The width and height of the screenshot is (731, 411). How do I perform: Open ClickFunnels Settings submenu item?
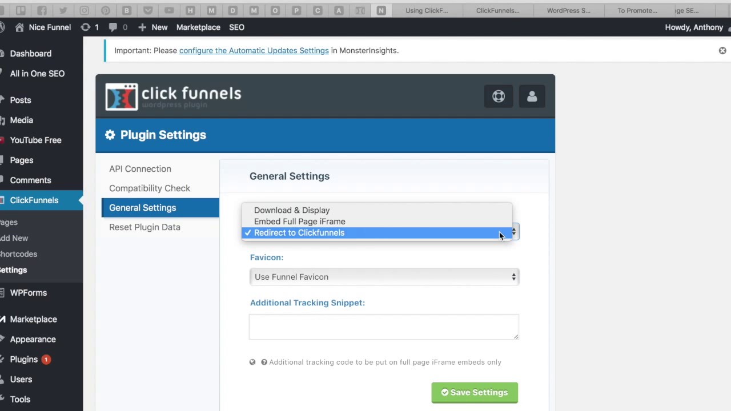[13, 270]
